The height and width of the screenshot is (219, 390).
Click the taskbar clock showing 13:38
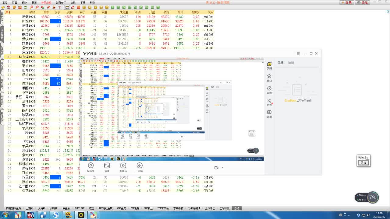click(x=379, y=215)
